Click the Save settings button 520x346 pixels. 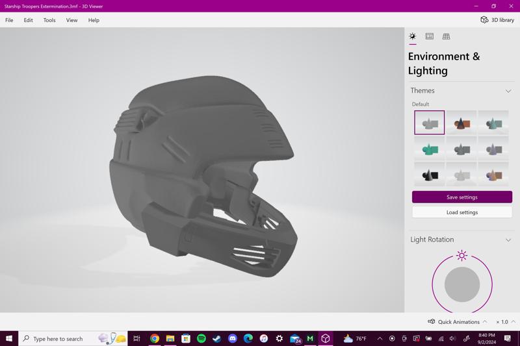[x=462, y=197]
